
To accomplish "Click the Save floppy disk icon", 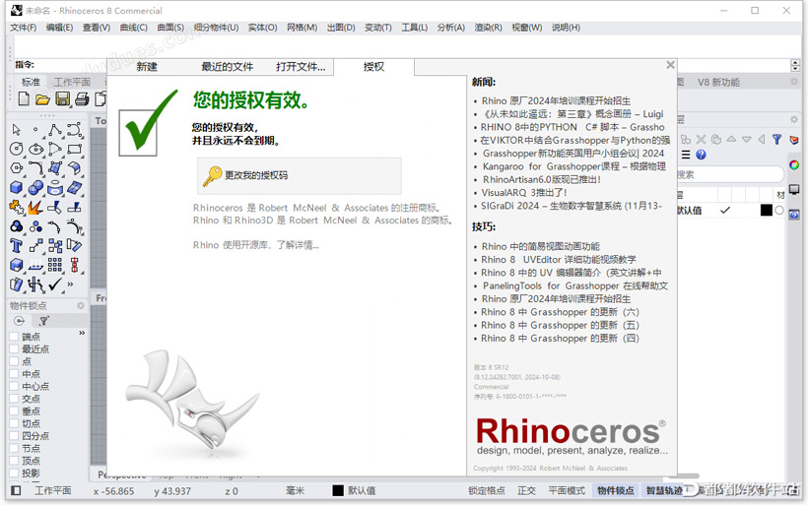I will click(62, 98).
